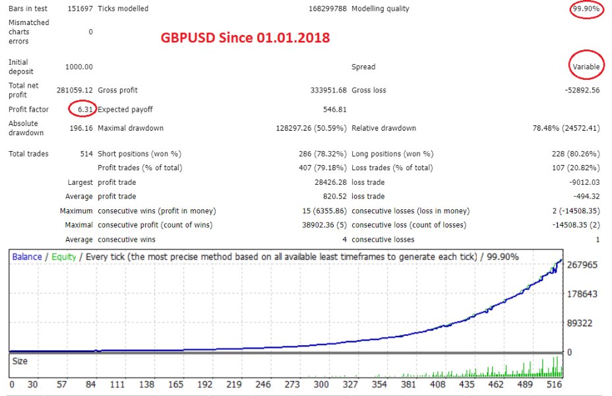Click the trade axis label 408
The width and height of the screenshot is (612, 396).
[437, 384]
